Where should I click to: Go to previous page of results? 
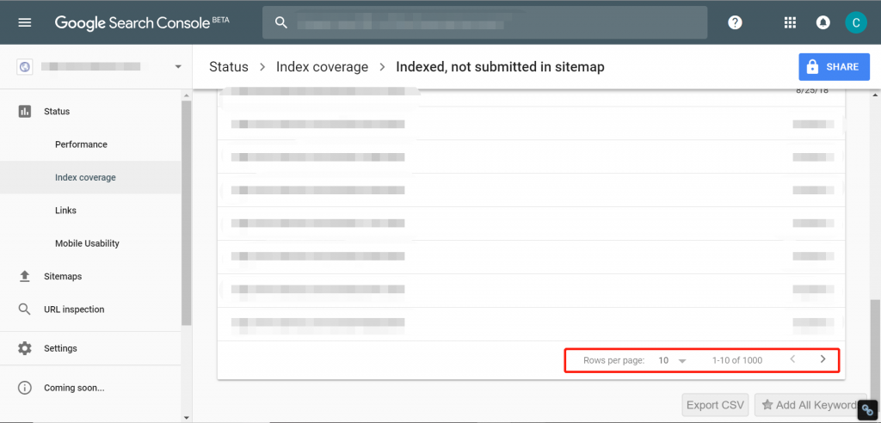click(792, 359)
